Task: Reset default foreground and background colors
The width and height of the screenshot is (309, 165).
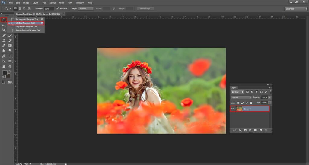Action: click(3, 78)
